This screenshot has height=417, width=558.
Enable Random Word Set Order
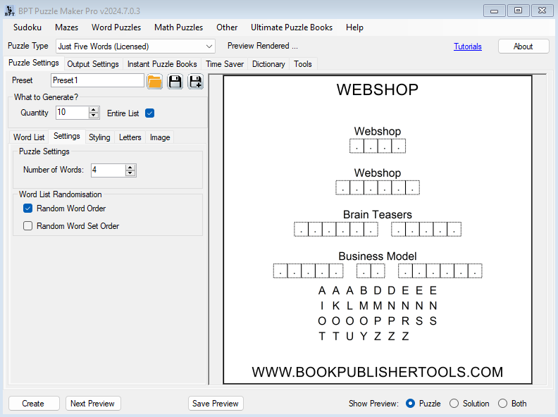pos(28,226)
